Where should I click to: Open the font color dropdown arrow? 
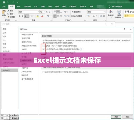coord(45,16)
